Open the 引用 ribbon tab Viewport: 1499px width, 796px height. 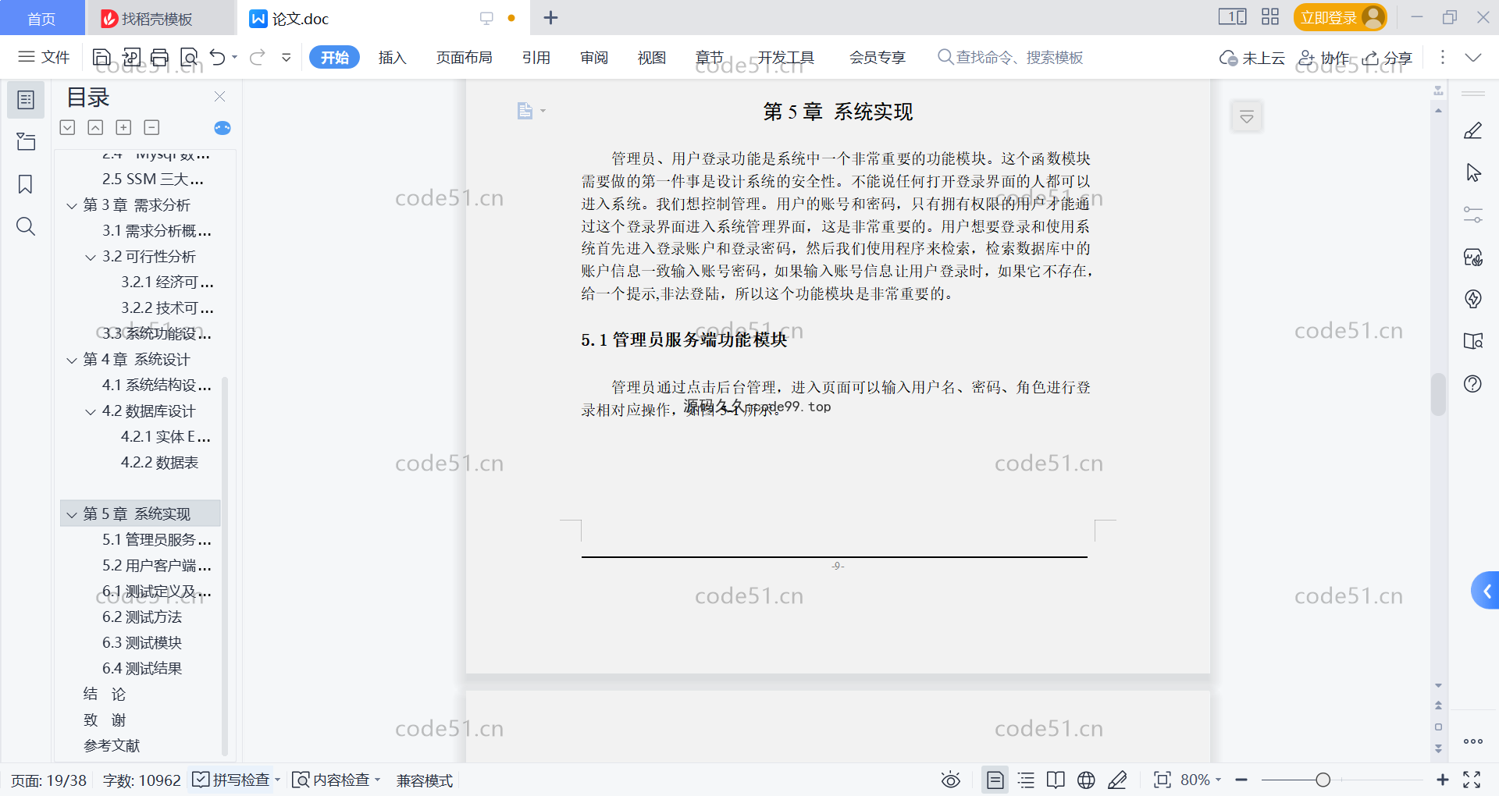536,58
